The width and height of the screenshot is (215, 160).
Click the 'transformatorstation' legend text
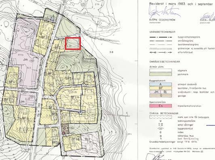coord(190,106)
